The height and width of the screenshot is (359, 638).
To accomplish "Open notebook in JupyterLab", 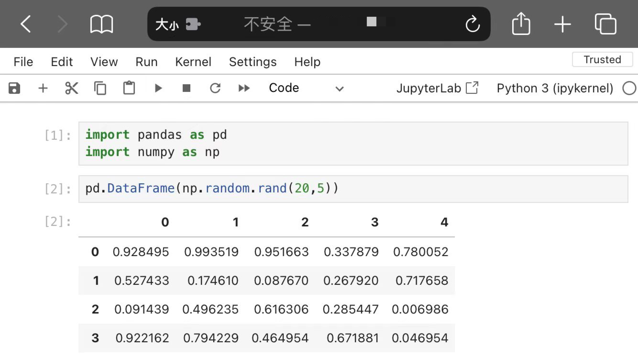I will tap(437, 88).
